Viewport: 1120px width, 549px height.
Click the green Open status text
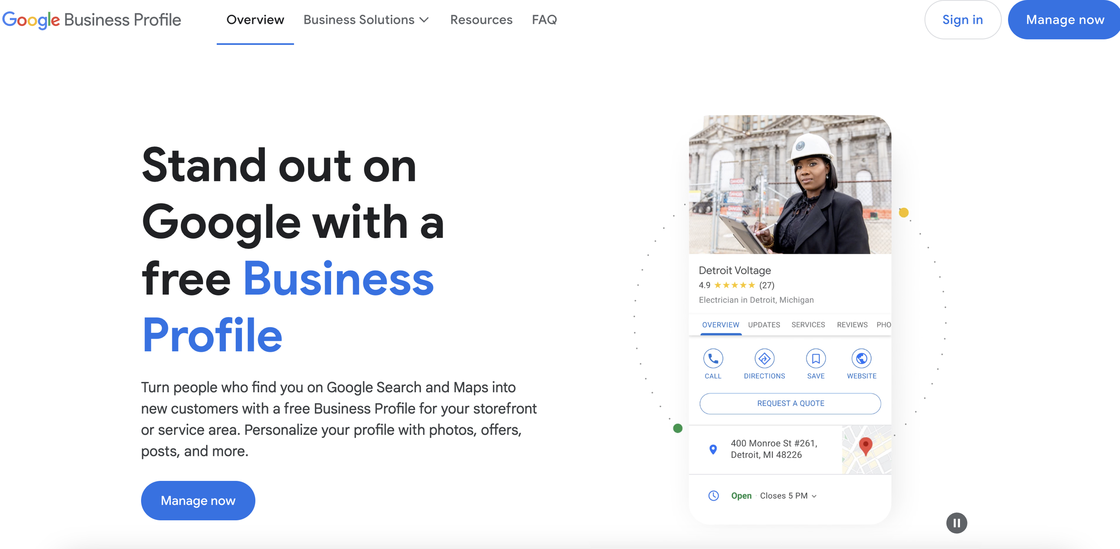click(x=741, y=496)
